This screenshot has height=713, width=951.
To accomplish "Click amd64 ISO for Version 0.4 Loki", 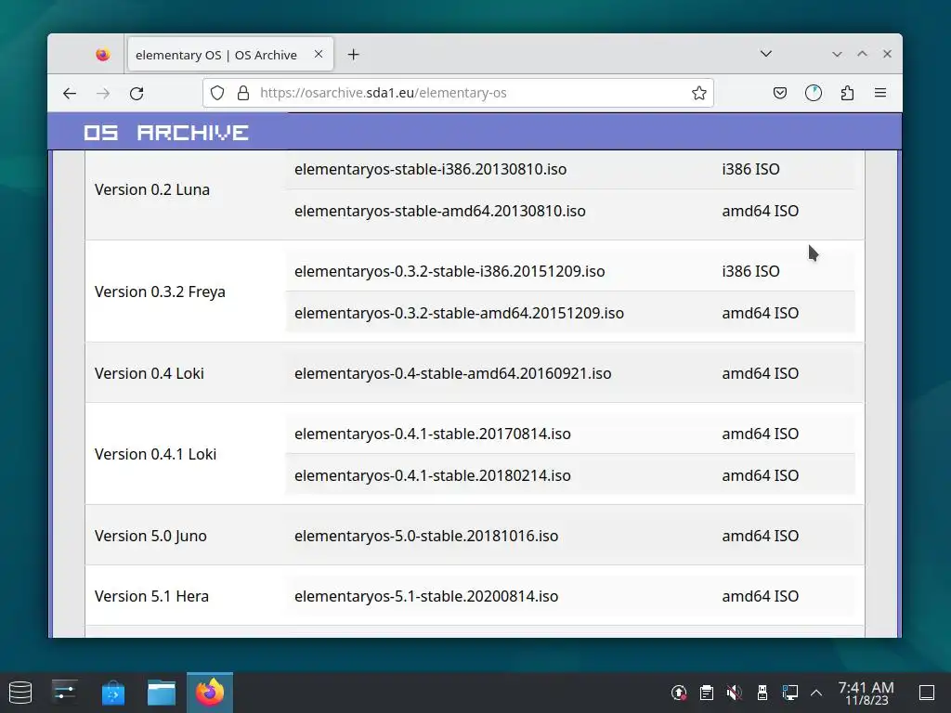I will 760,373.
